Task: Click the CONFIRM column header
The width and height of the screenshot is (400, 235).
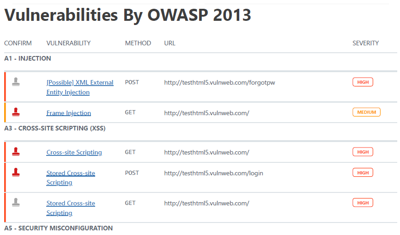Action: tap(18, 43)
